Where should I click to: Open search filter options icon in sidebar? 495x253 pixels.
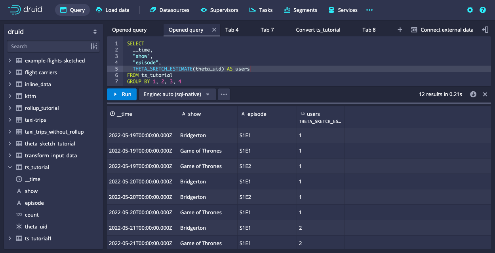(94, 46)
